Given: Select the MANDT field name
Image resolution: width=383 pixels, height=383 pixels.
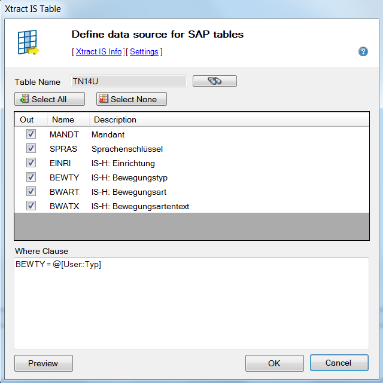Looking at the screenshot, I should (x=64, y=134).
